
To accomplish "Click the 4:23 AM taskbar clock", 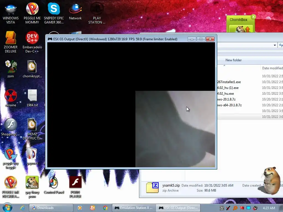I will (x=269, y=208).
